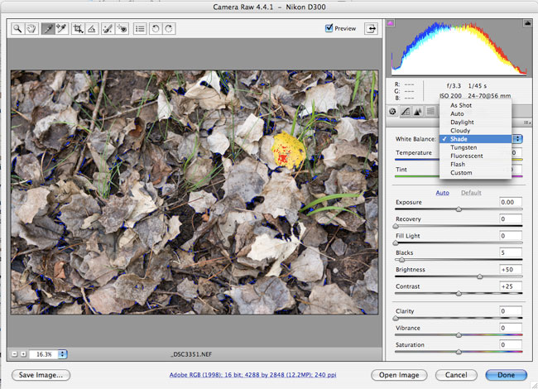Click the White Balance dropdown arrows
The width and height of the screenshot is (538, 389).
tap(517, 139)
